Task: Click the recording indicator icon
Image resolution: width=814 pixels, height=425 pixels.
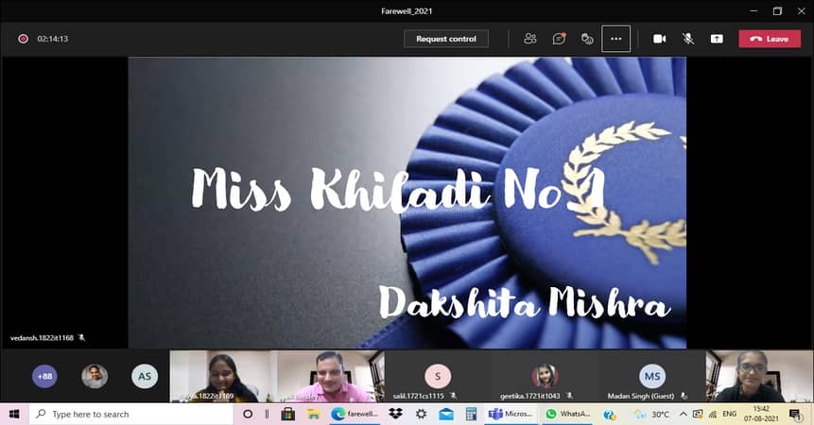Action: tap(23, 39)
